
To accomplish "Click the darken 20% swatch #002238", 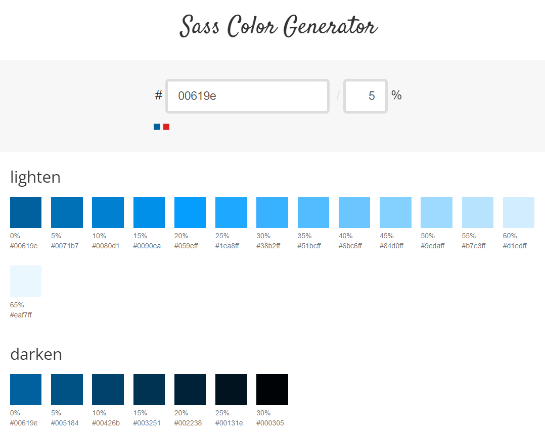I will (190, 390).
